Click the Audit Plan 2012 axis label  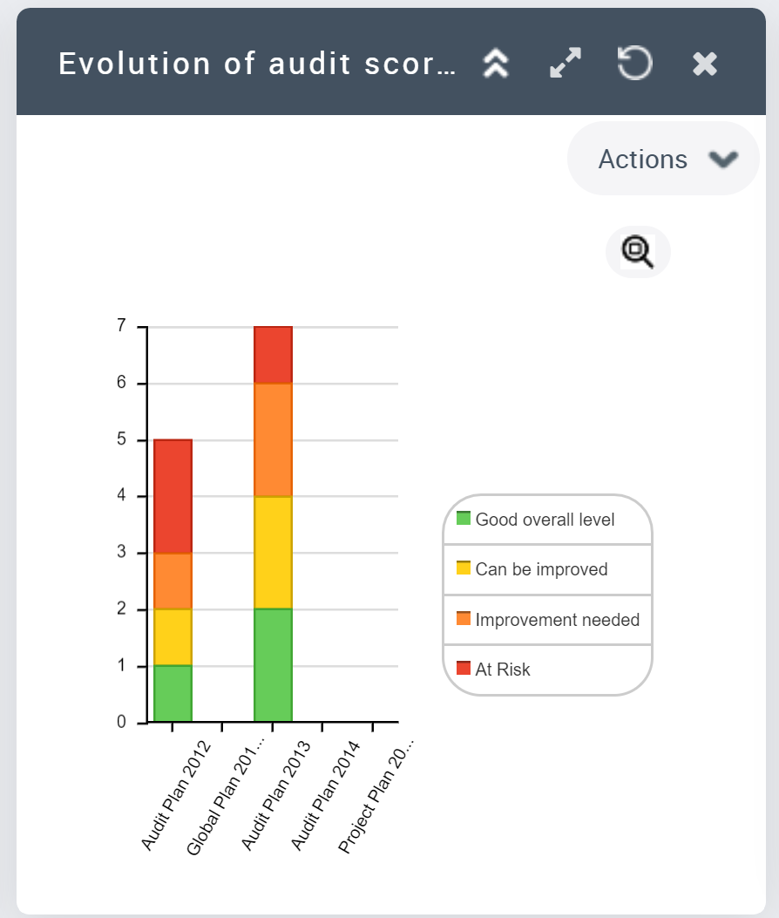(x=176, y=796)
